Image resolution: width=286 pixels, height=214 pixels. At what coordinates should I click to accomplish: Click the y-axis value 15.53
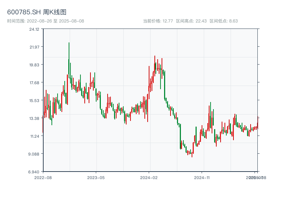34,101
